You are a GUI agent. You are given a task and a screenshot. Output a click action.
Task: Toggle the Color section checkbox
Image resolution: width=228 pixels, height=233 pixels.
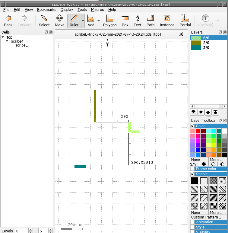tap(192, 126)
